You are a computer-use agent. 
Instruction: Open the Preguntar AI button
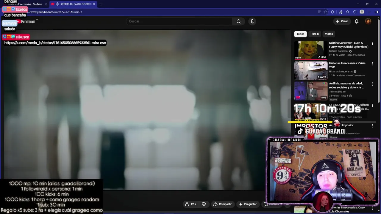(x=248, y=204)
